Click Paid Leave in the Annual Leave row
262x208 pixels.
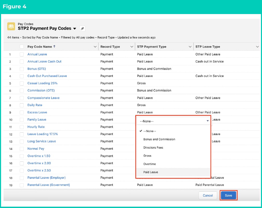tap(145, 54)
